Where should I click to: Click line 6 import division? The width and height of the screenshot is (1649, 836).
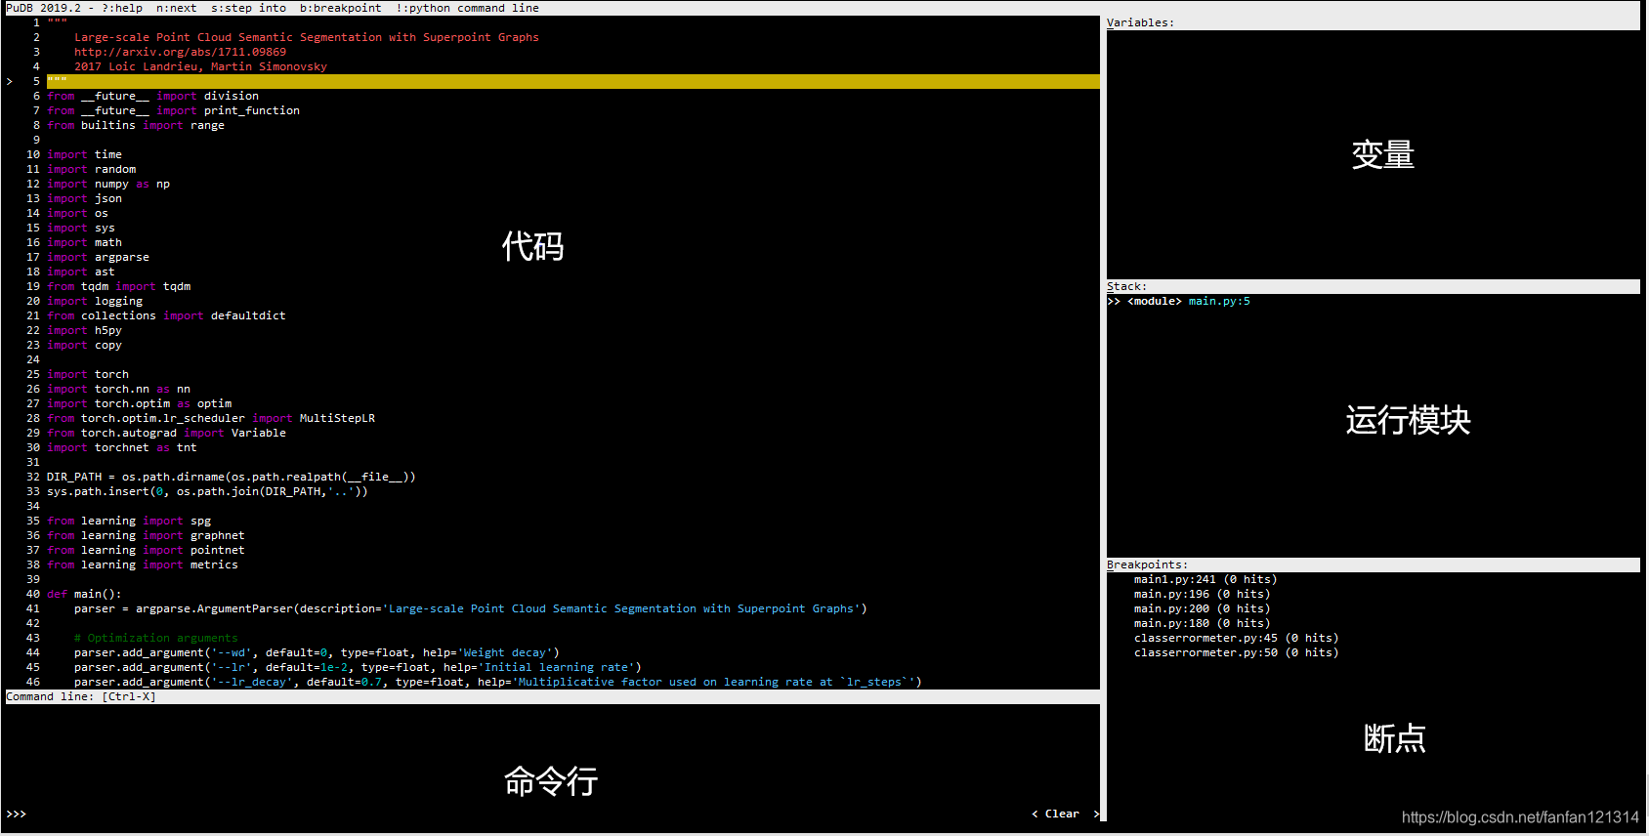pos(152,96)
